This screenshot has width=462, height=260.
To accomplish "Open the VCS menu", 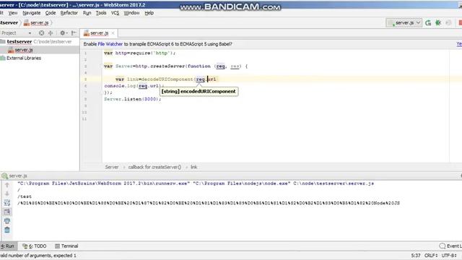I will pyautogui.click(x=115, y=13).
